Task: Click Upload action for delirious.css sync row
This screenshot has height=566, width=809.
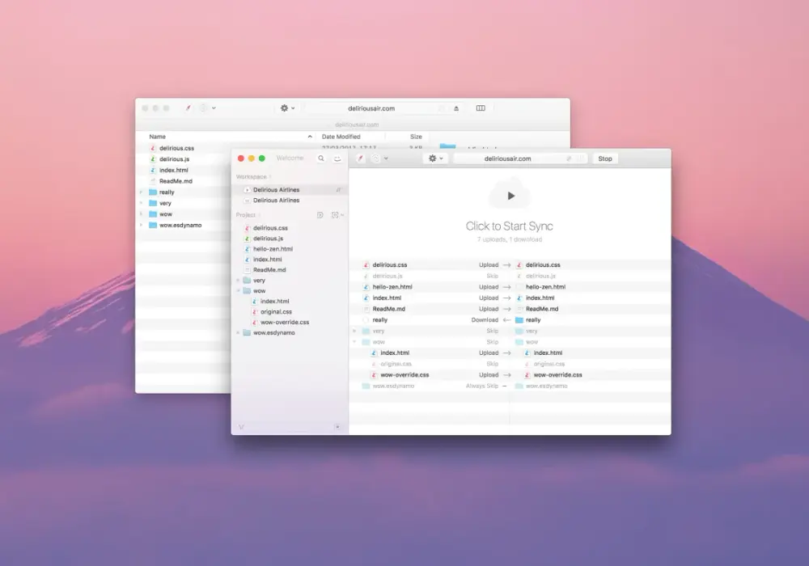Action: 488,265
